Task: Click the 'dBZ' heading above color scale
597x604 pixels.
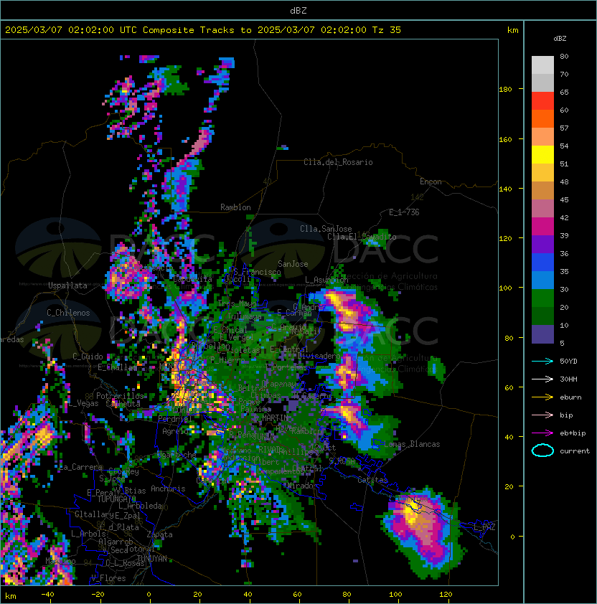Action: tap(560, 39)
